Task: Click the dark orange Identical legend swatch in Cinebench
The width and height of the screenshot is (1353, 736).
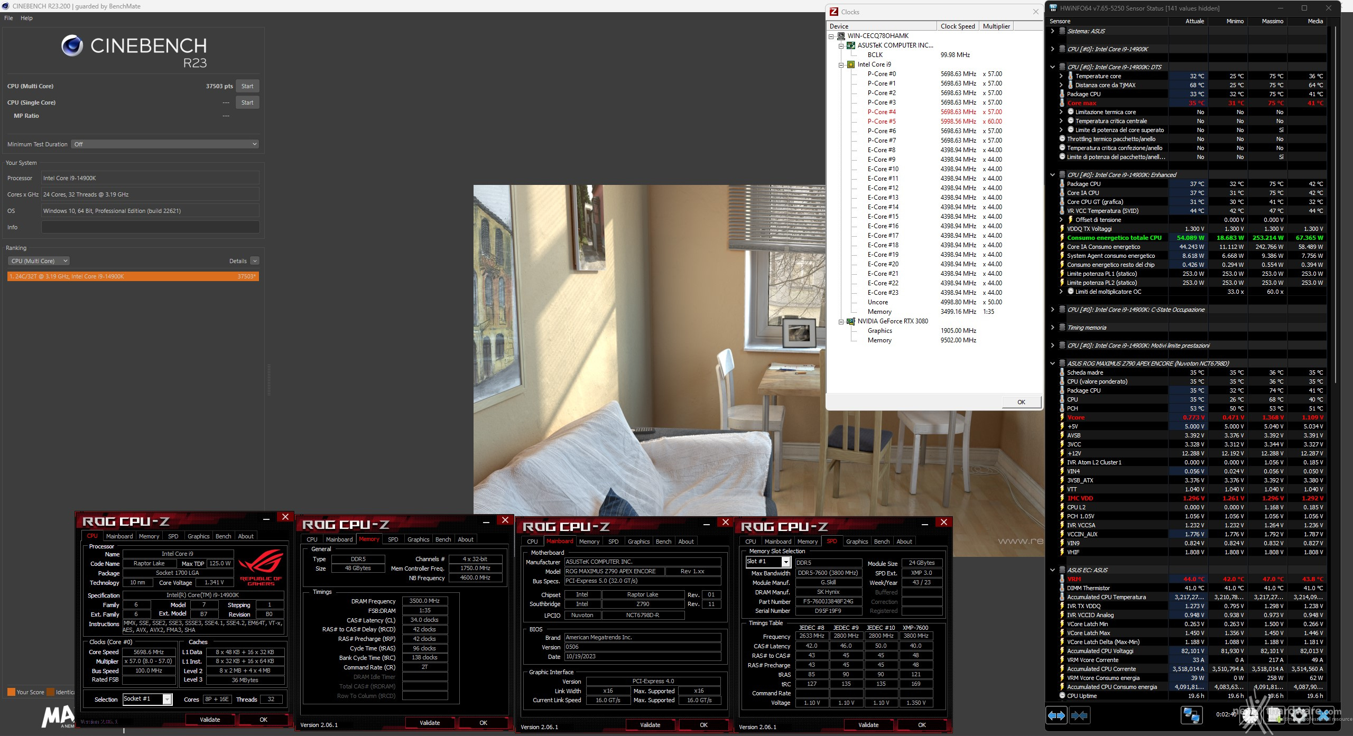Action: tap(51, 692)
